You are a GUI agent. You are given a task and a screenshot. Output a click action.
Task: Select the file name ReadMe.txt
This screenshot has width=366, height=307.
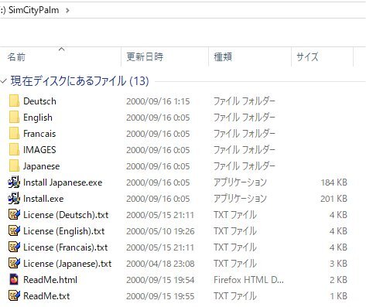46,296
